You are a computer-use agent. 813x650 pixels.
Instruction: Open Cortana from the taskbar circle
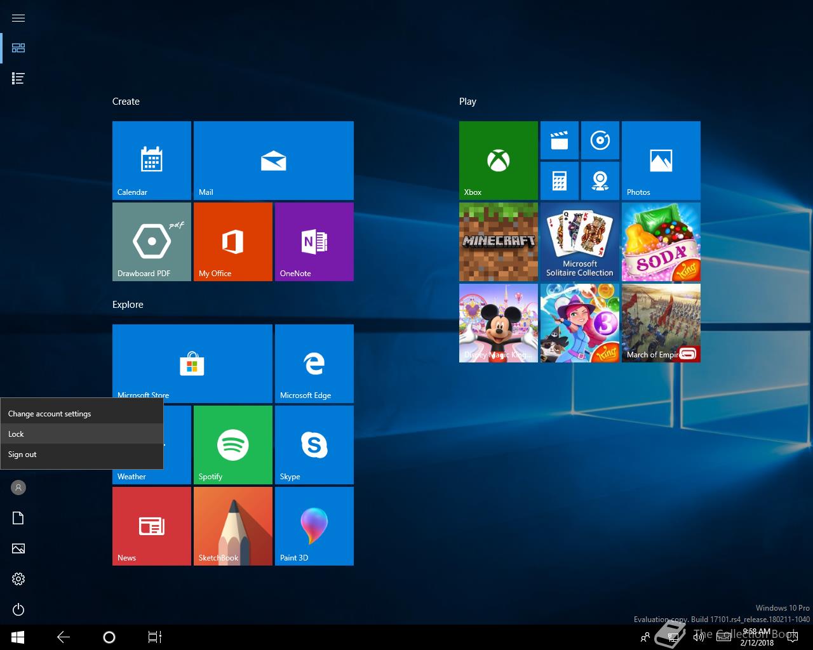[109, 637]
